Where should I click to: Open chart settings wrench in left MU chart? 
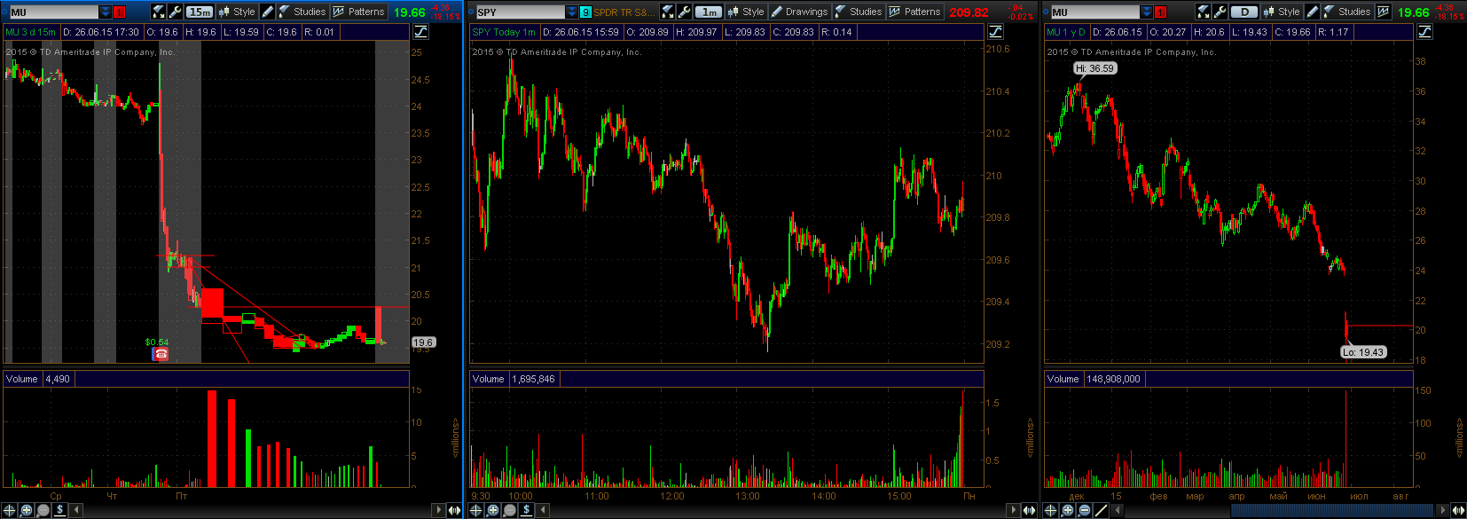175,12
